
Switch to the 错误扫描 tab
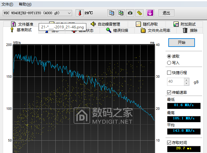pos(117,31)
